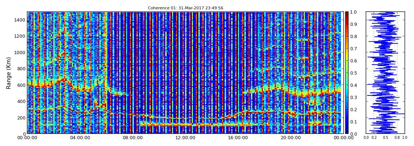Click the 04:00:00 time axis label

(x=80, y=138)
